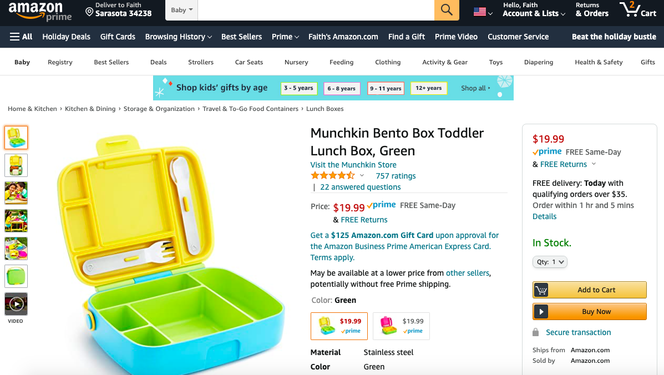Click the Amazon Prime logo
This screenshot has height=375, width=664.
coord(40,11)
